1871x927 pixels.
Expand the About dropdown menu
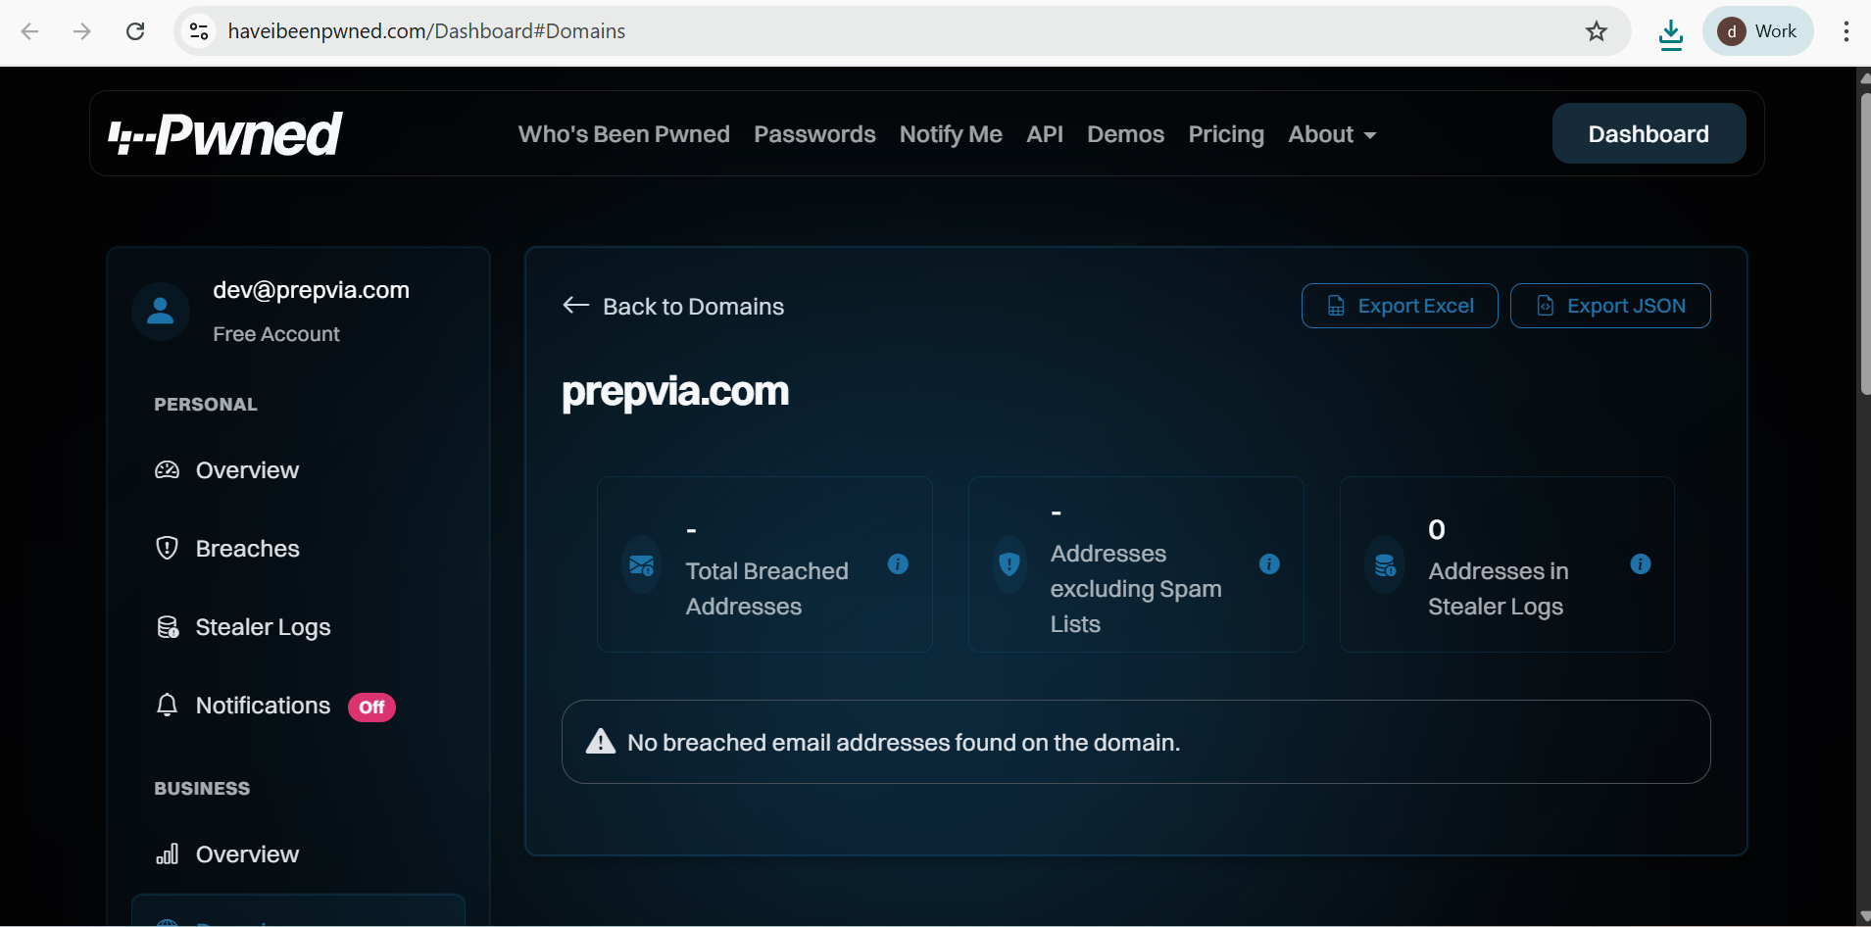1333,134
